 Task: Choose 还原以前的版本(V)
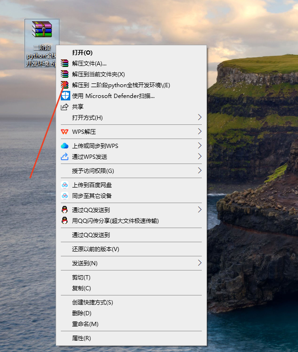coord(131,249)
